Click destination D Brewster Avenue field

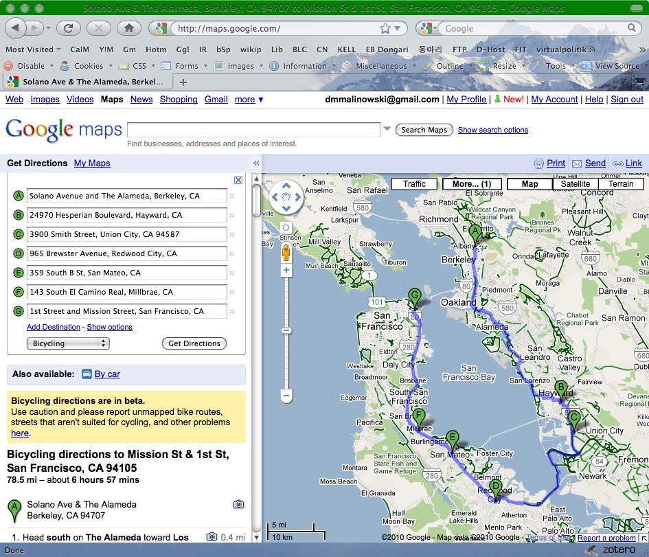pyautogui.click(x=126, y=253)
